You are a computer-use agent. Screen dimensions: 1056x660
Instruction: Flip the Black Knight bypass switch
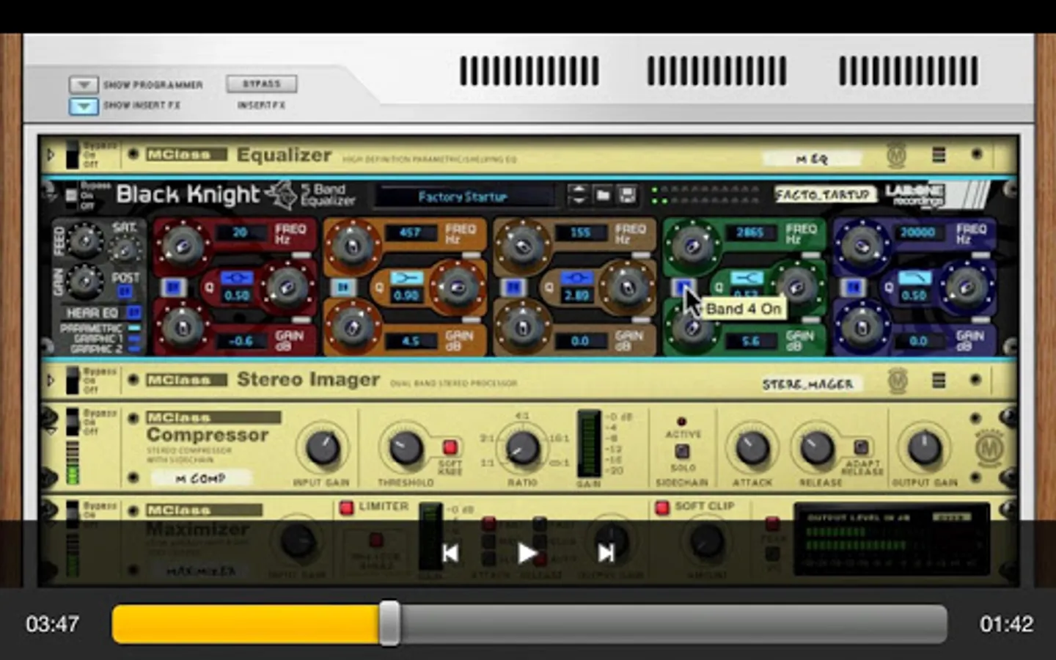(x=71, y=195)
